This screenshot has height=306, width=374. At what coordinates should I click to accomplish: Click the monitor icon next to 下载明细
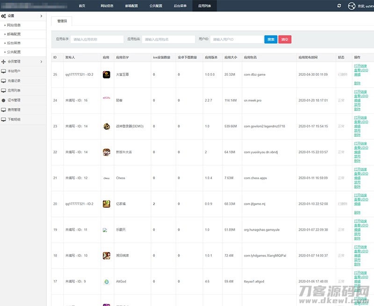pos(4,119)
